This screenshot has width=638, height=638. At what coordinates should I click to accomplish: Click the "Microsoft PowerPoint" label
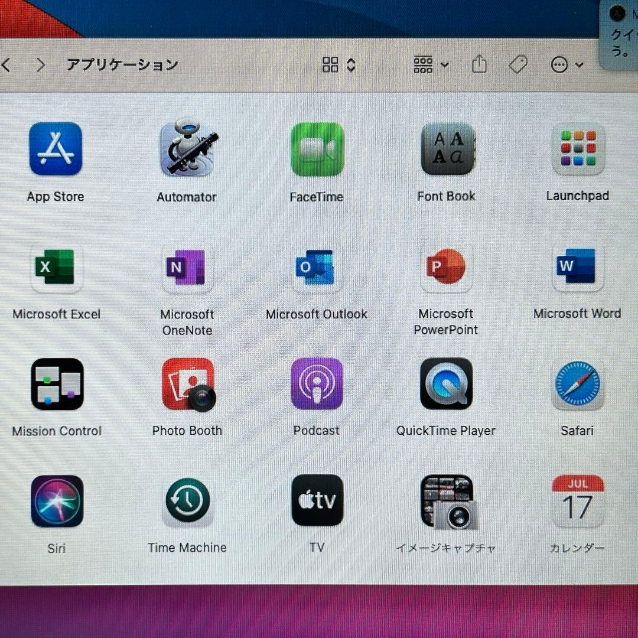(x=446, y=321)
